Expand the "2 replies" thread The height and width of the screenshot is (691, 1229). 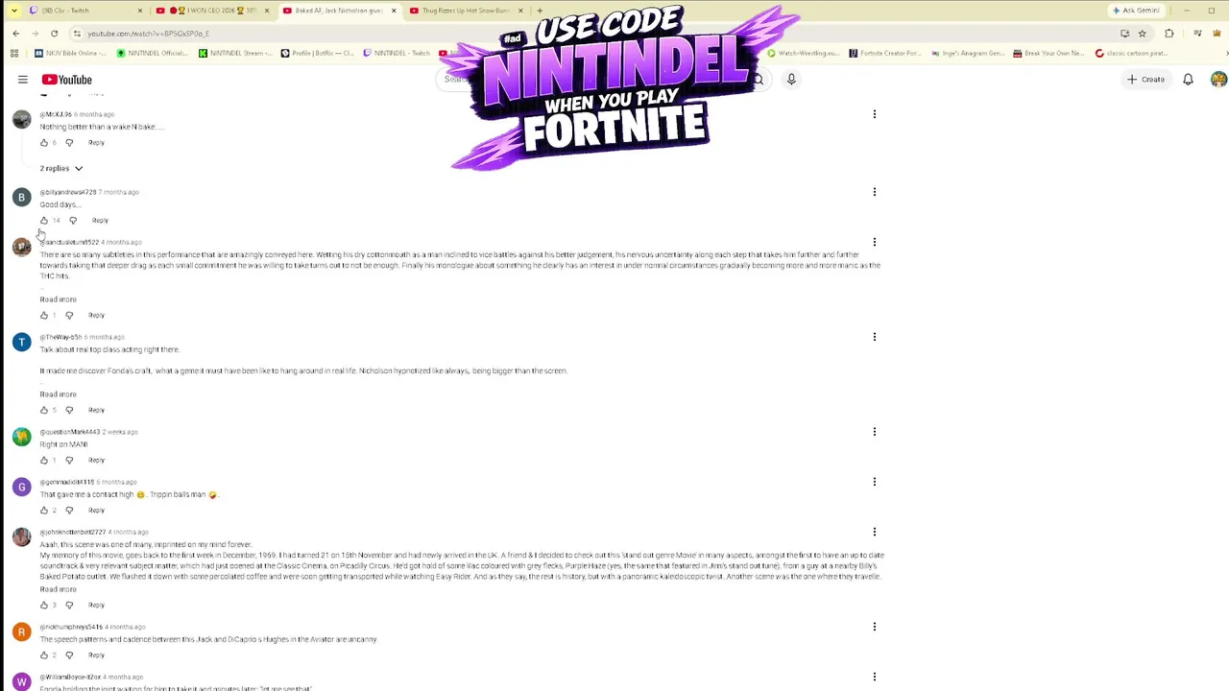click(x=61, y=168)
